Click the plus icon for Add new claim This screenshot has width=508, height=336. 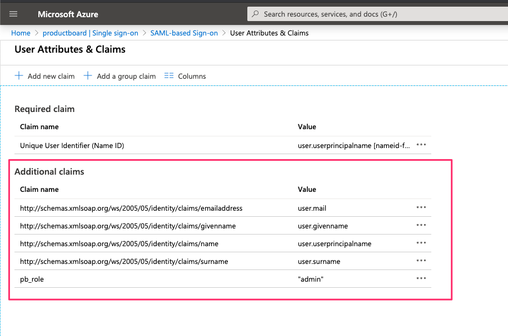tap(19, 76)
